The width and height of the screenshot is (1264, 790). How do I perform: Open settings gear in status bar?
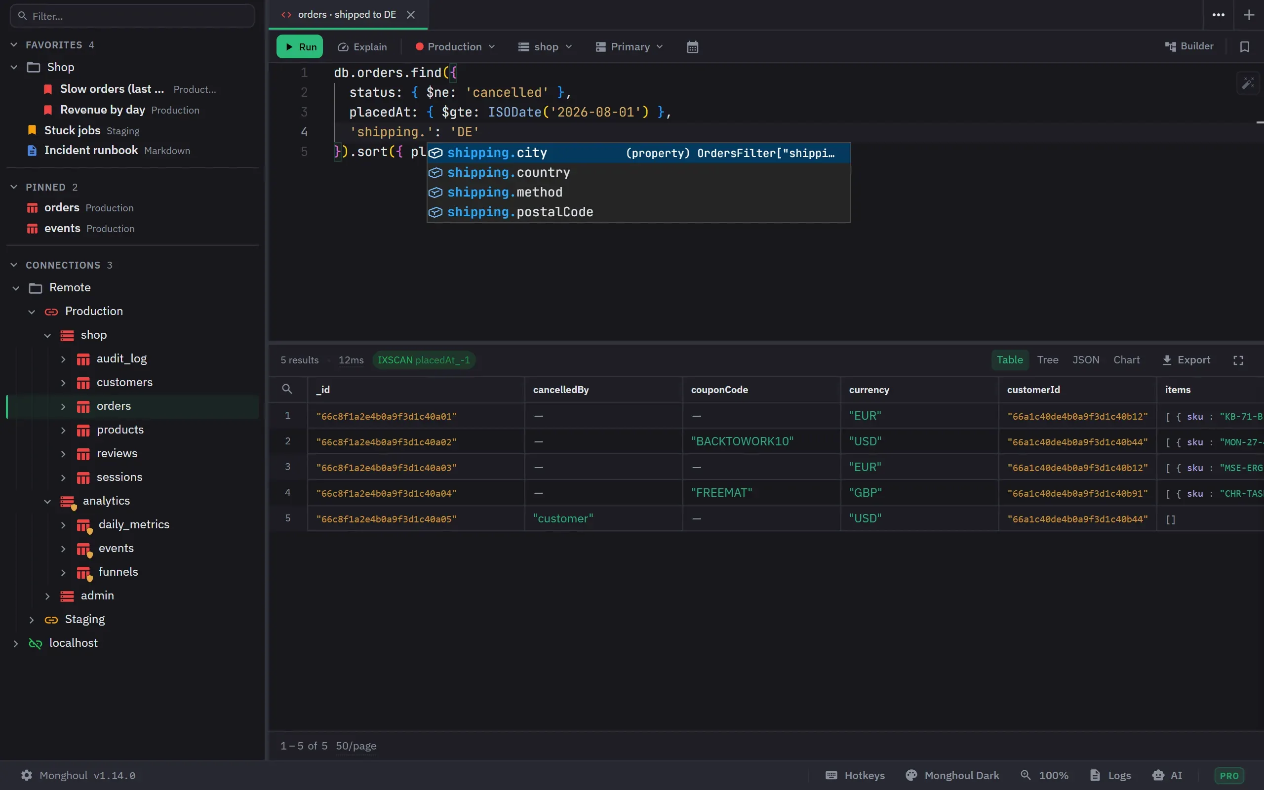click(x=27, y=775)
